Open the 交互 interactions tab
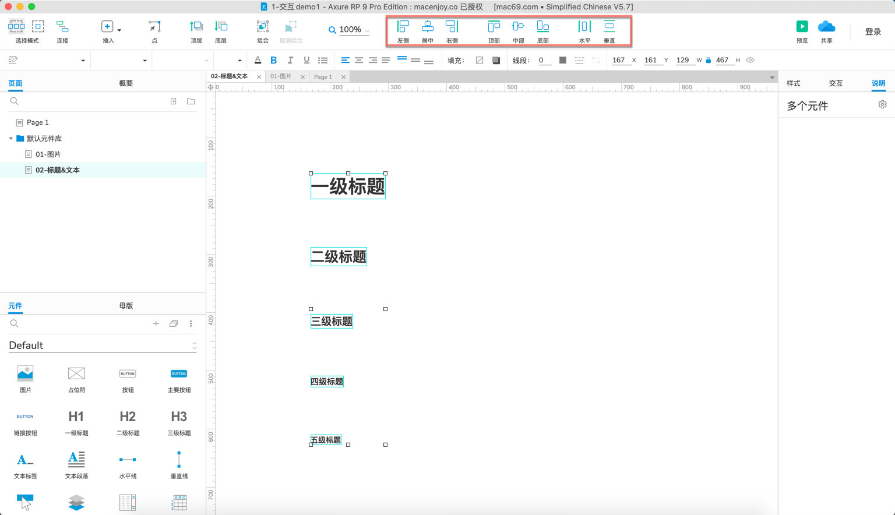 836,83
